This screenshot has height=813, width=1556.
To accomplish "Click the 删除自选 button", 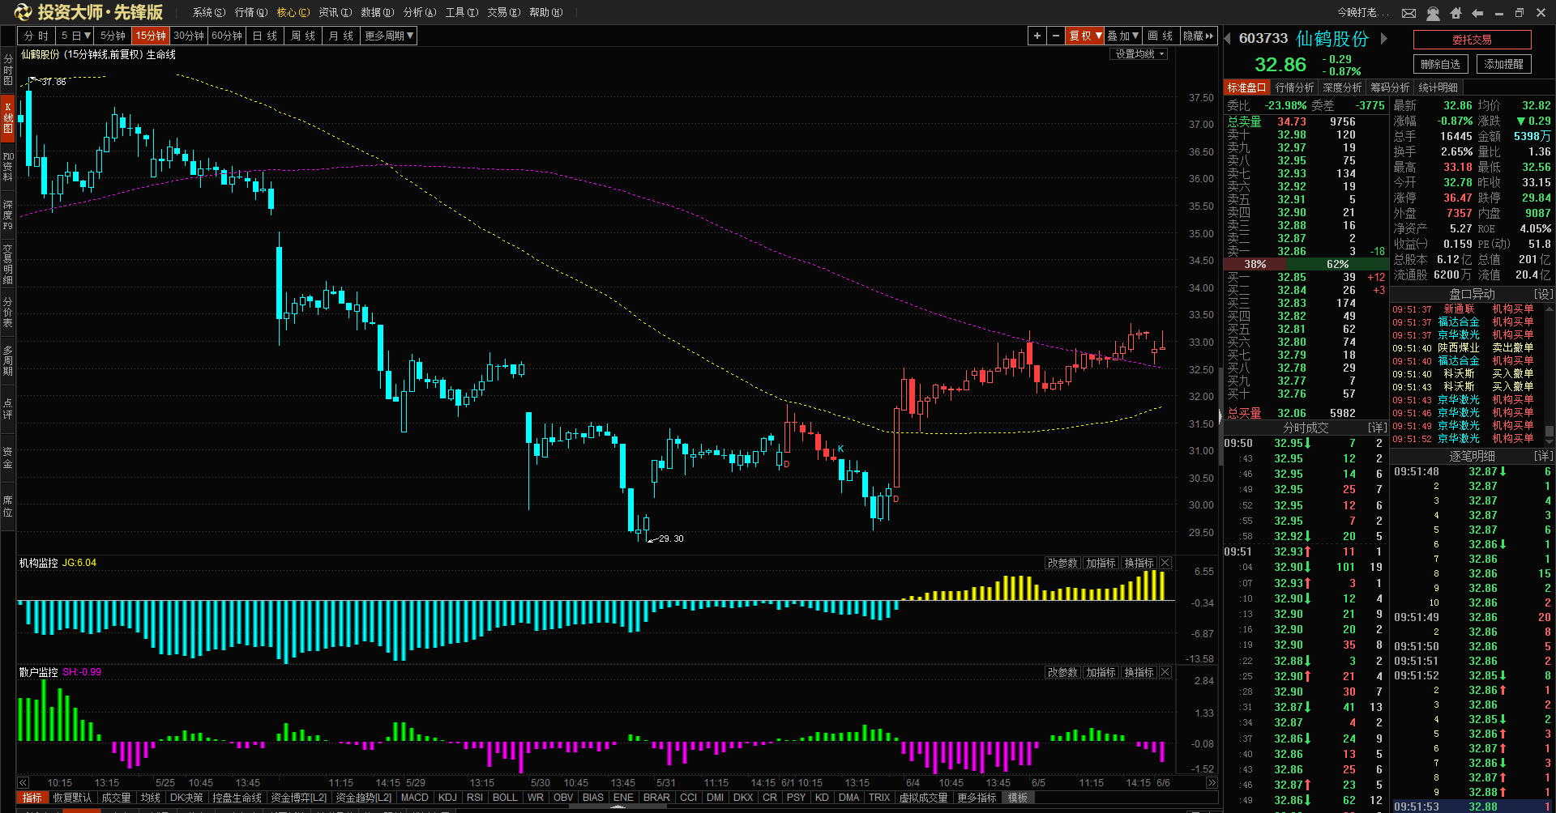I will (1440, 64).
